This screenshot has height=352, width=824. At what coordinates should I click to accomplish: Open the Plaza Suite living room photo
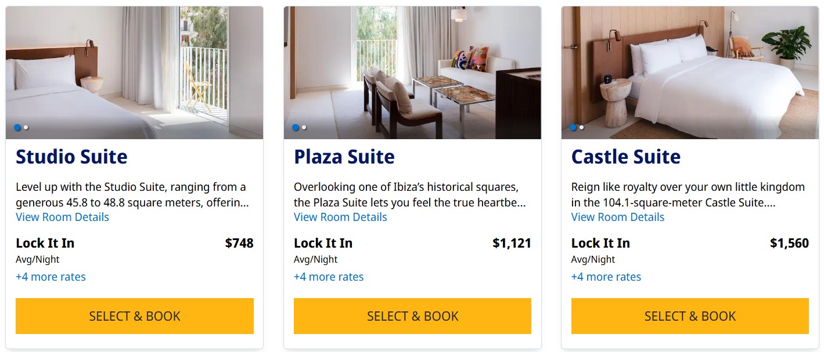(412, 72)
